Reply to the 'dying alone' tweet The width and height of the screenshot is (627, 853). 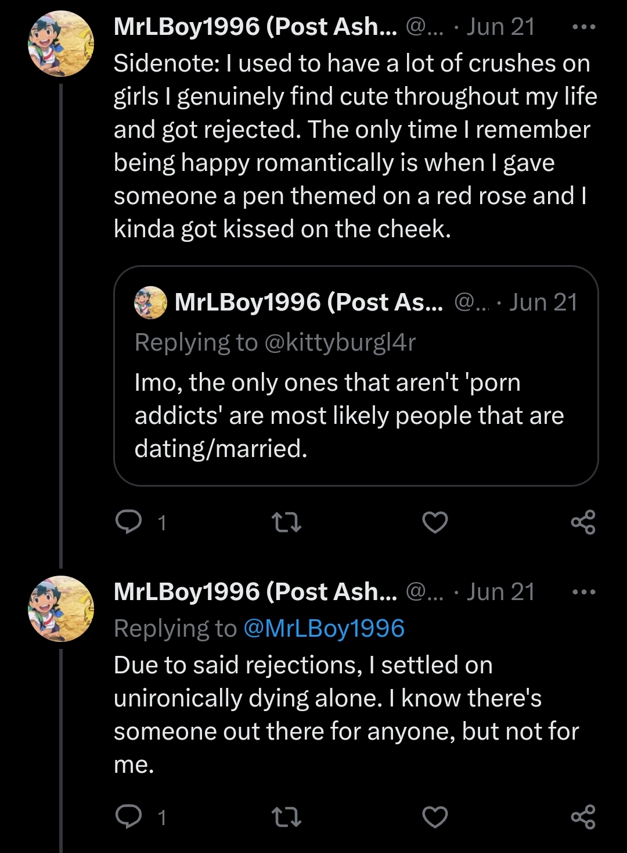tap(129, 816)
